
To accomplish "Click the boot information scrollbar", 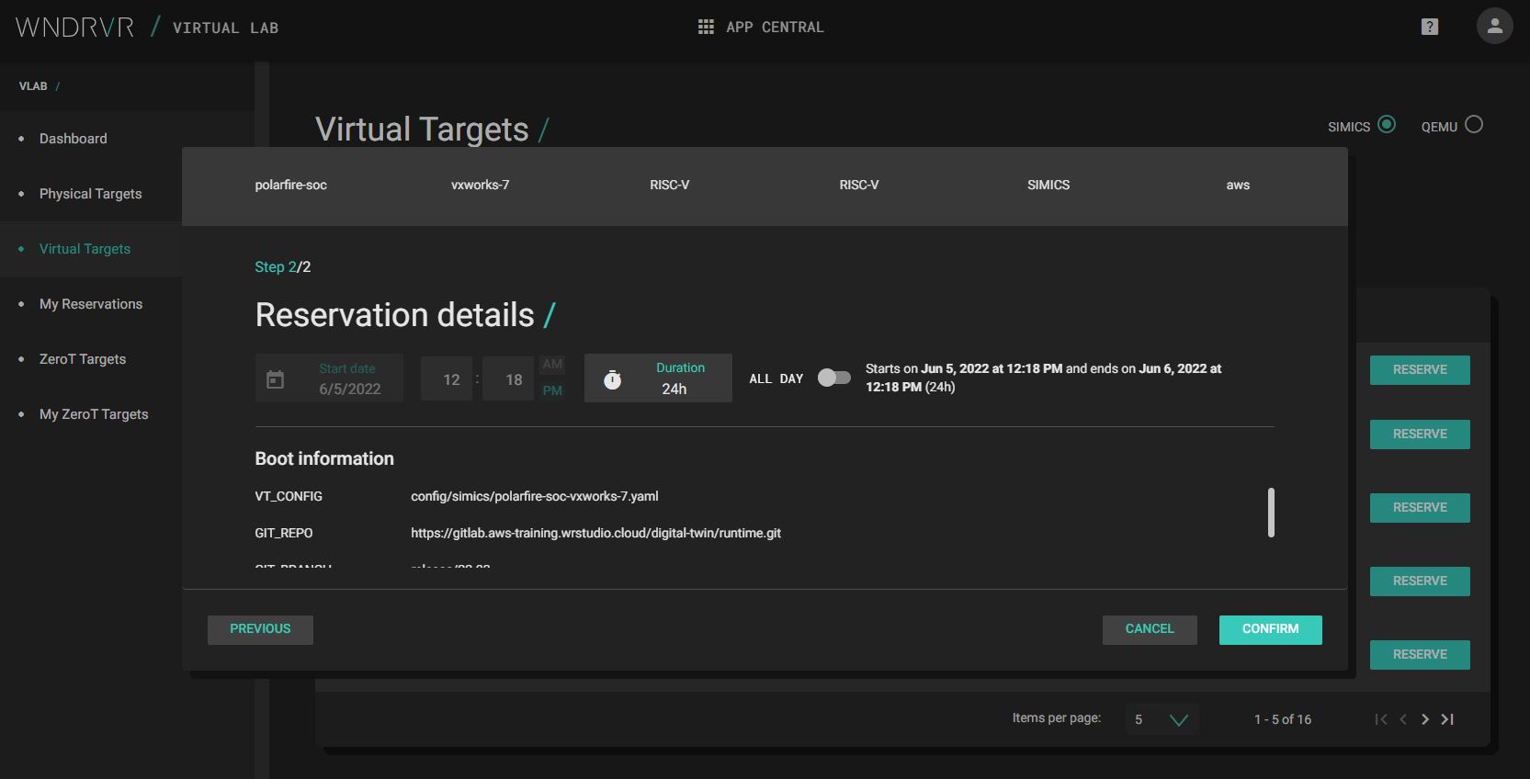I will click(1271, 512).
